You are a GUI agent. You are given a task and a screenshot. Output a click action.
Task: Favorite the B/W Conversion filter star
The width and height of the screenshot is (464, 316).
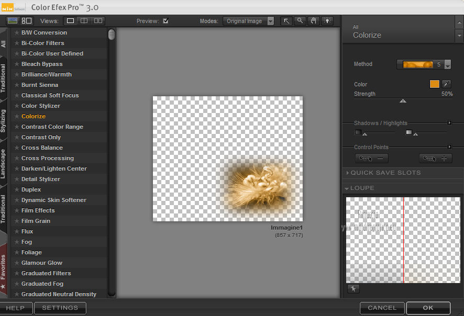tap(17, 32)
